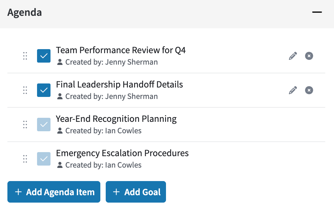Collapse the Agenda section

pyautogui.click(x=317, y=12)
